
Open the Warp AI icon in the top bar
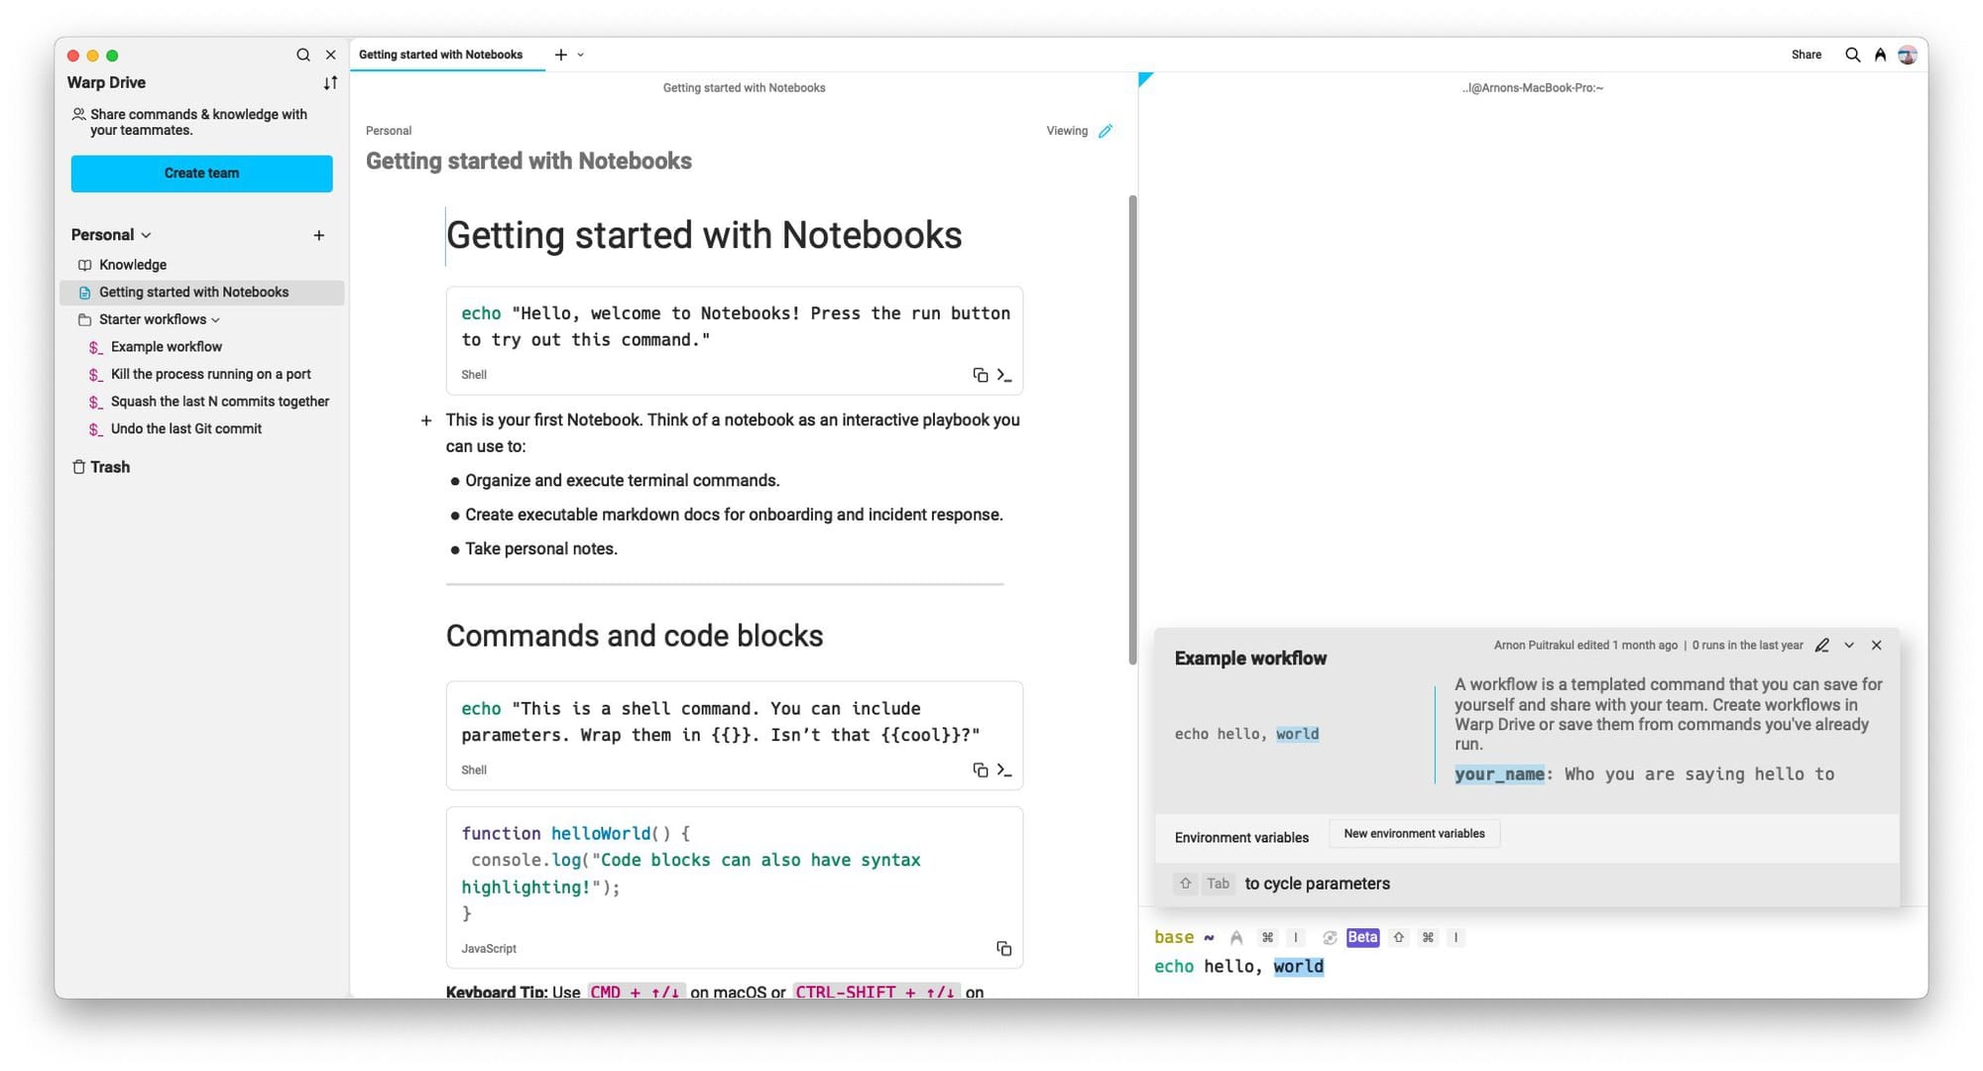click(x=1880, y=56)
